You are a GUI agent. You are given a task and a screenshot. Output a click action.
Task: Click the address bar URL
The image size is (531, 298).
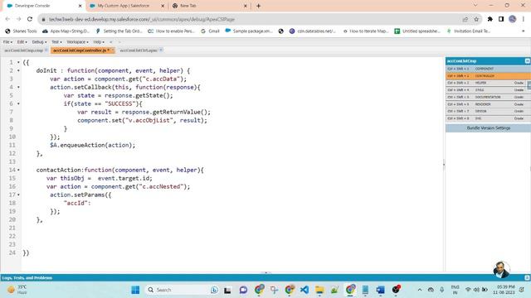[x=142, y=20]
